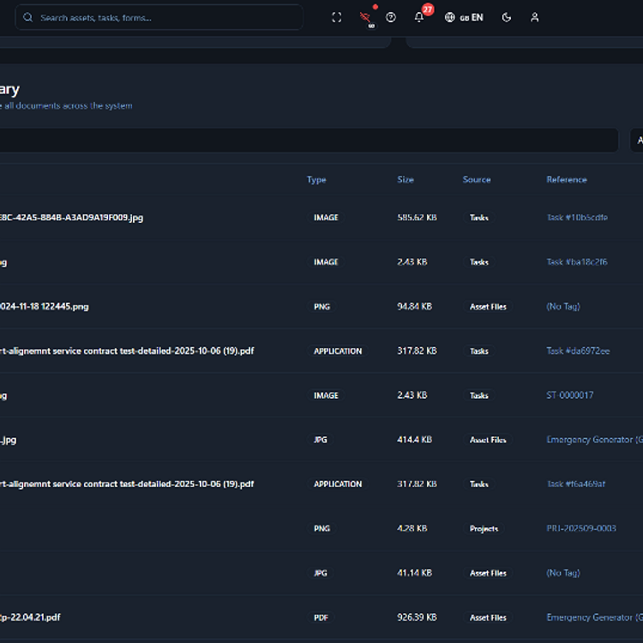Click size value 414.4 KB
Screen dimensions: 643x643
(415, 440)
